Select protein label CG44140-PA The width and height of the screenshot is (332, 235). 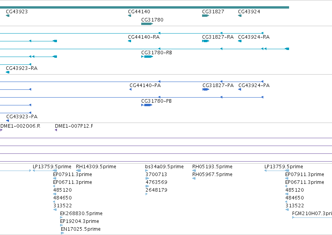145,85
